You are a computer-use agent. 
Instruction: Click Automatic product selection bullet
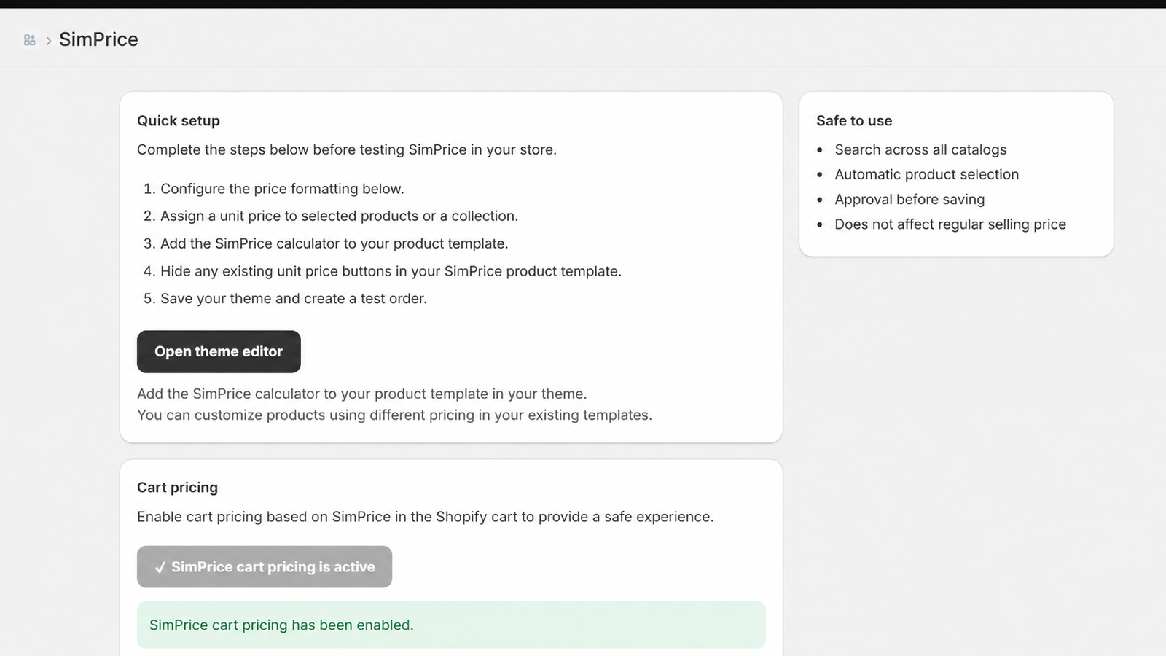pyautogui.click(x=927, y=174)
